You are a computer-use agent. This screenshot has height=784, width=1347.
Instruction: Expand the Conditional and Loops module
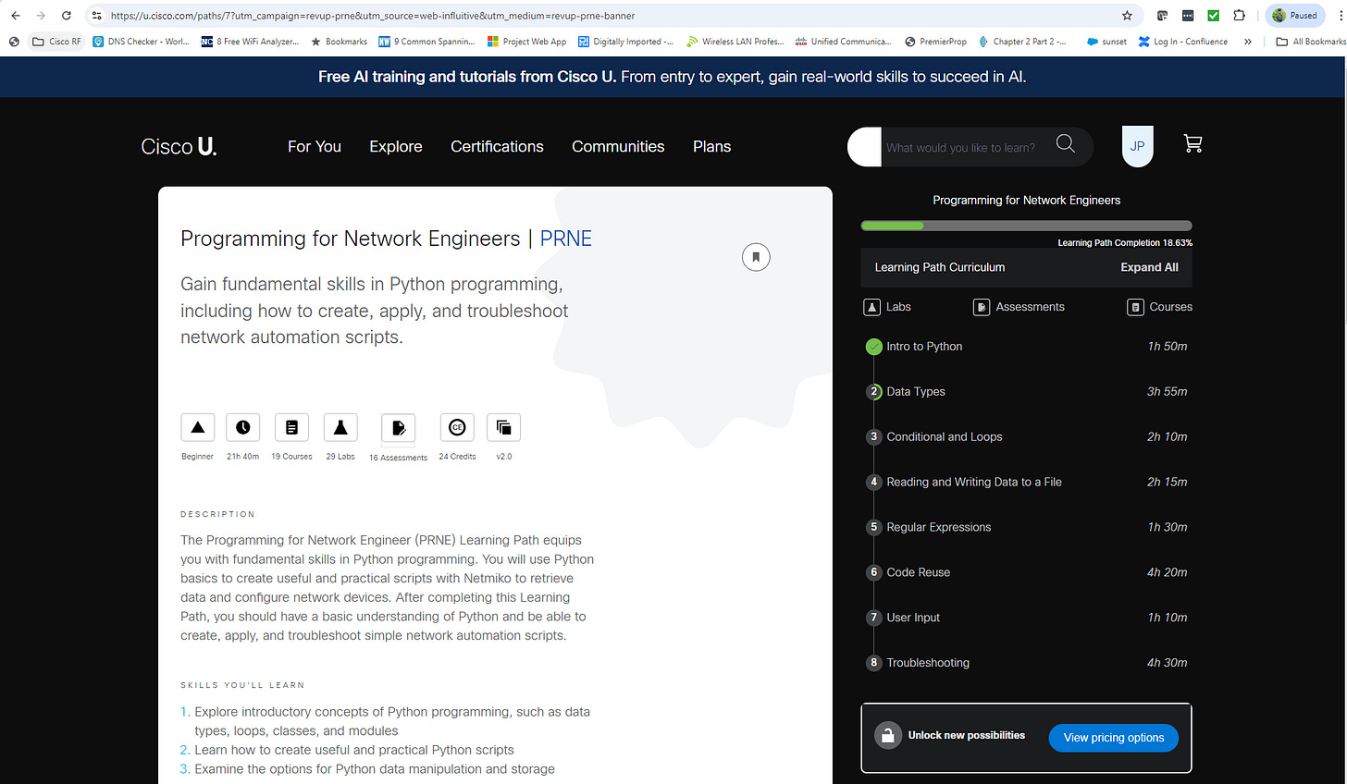[1027, 437]
